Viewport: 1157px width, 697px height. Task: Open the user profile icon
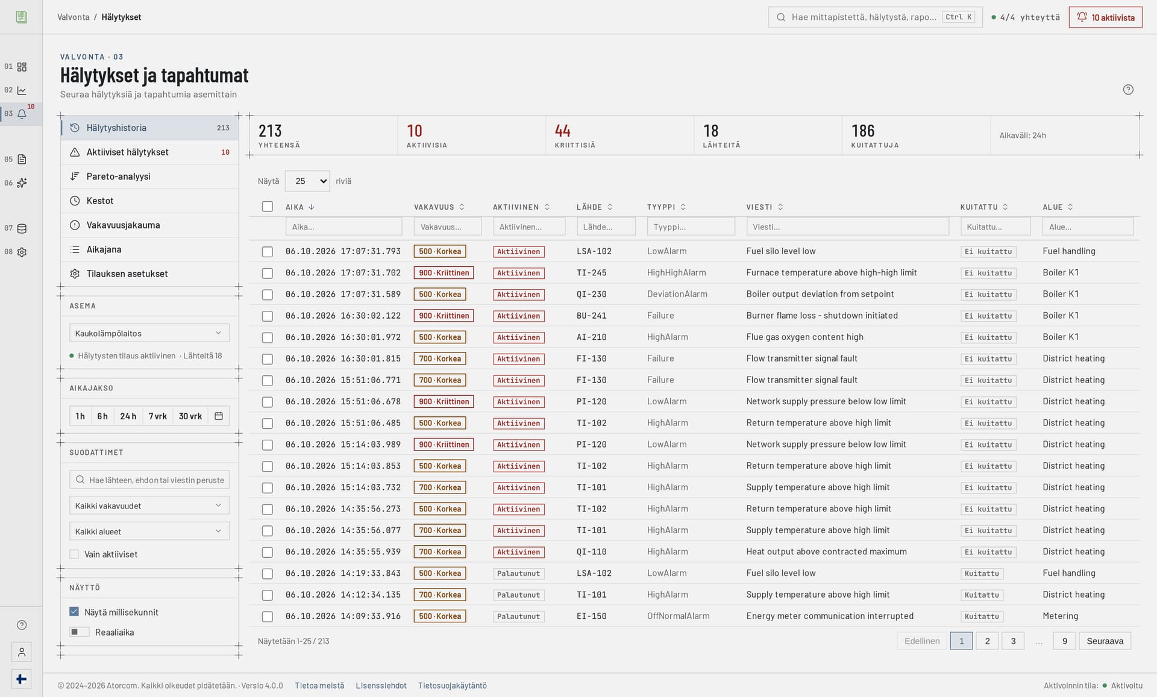pos(22,652)
